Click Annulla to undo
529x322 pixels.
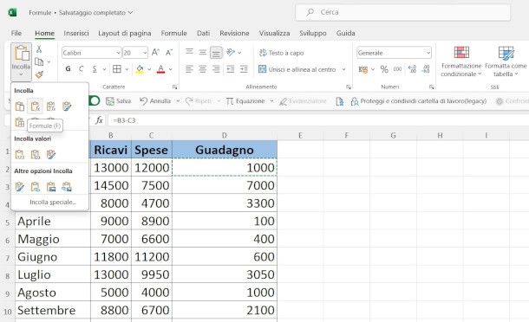[x=155, y=101]
